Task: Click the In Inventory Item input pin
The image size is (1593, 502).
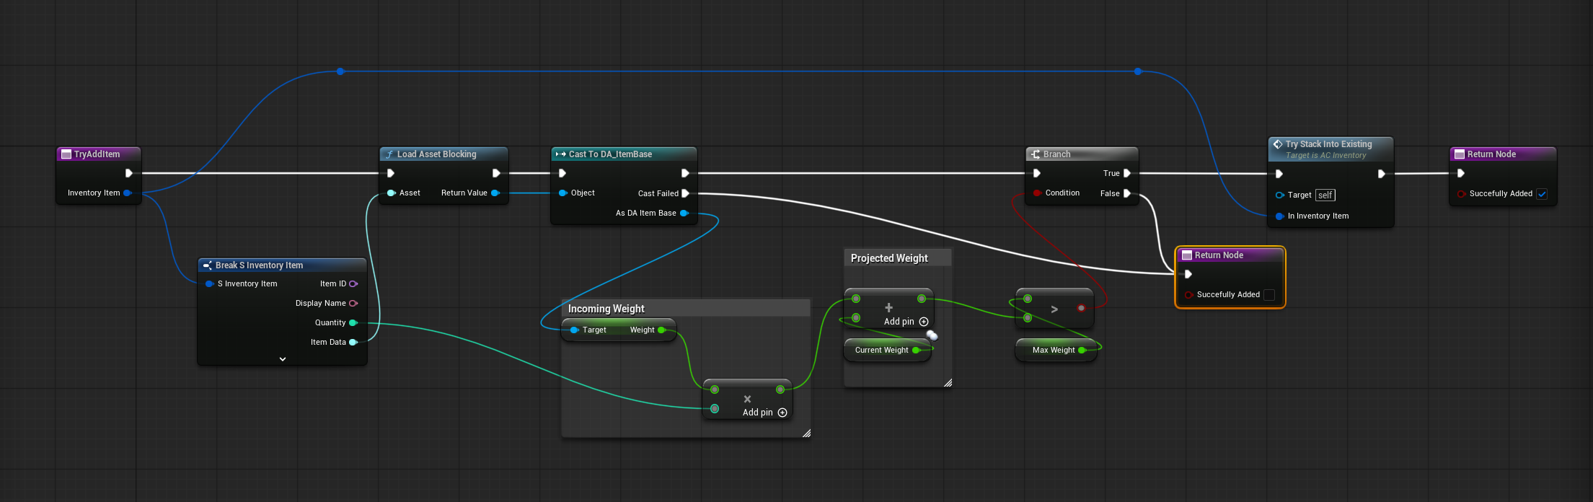Action: 1279,216
